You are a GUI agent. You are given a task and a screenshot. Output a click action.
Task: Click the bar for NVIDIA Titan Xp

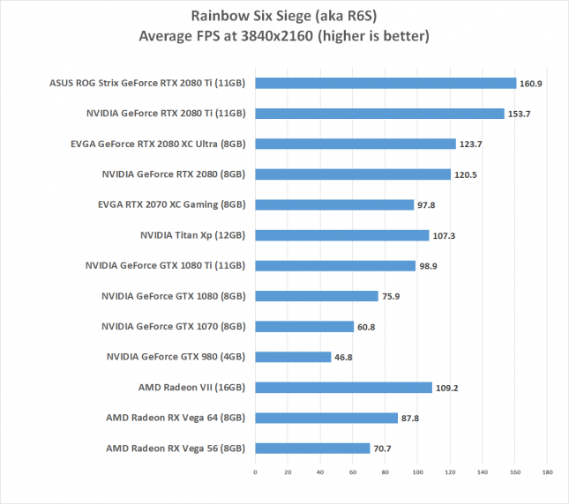click(342, 235)
